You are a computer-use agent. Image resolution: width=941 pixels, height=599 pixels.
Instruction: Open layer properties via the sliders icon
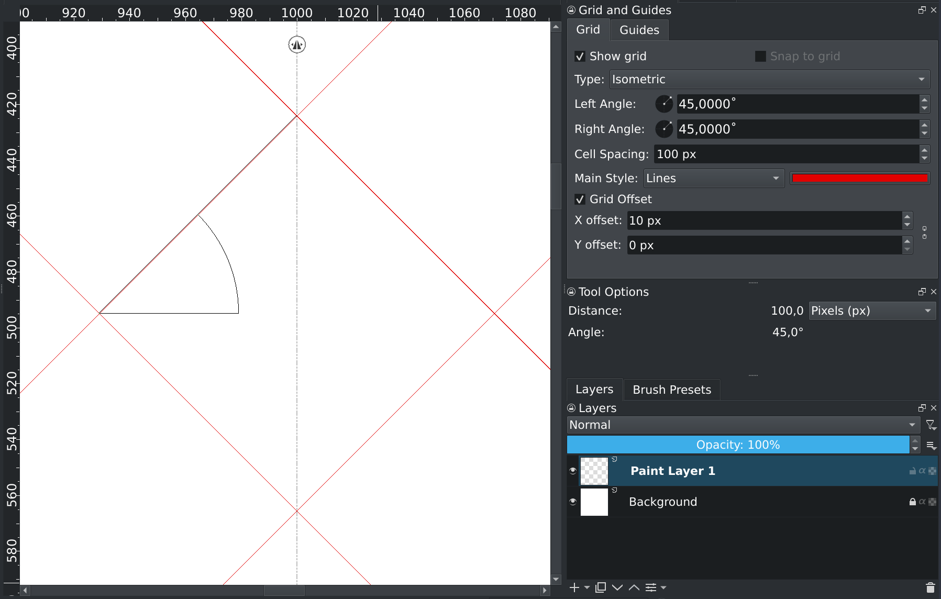(651, 587)
